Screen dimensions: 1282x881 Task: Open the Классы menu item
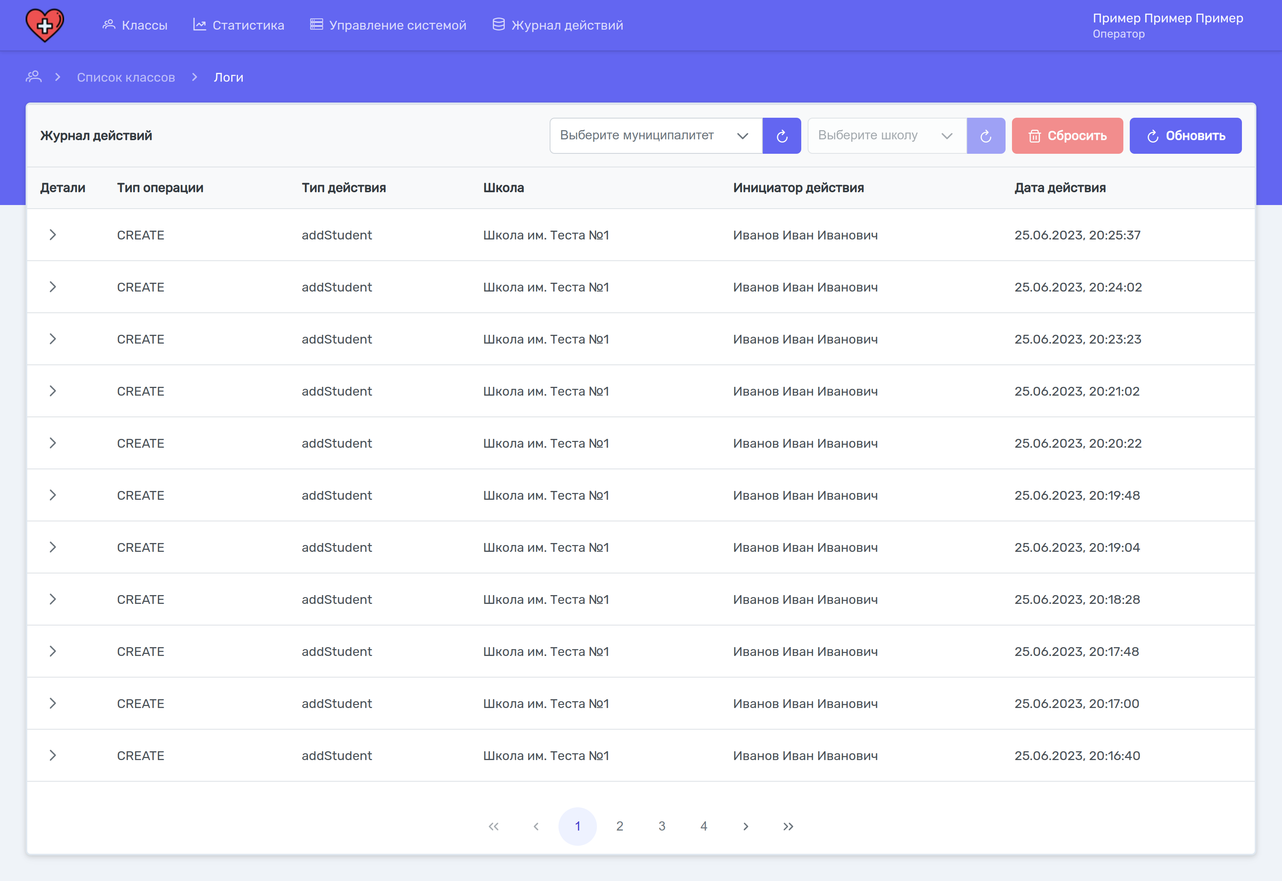[x=135, y=25]
